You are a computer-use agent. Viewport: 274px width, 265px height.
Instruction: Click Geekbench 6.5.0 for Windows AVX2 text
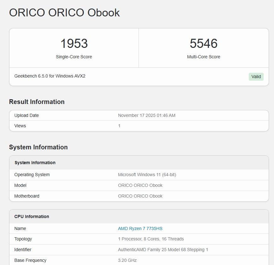tap(50, 76)
